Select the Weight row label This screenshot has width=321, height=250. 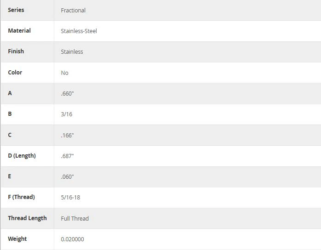[x=17, y=239]
